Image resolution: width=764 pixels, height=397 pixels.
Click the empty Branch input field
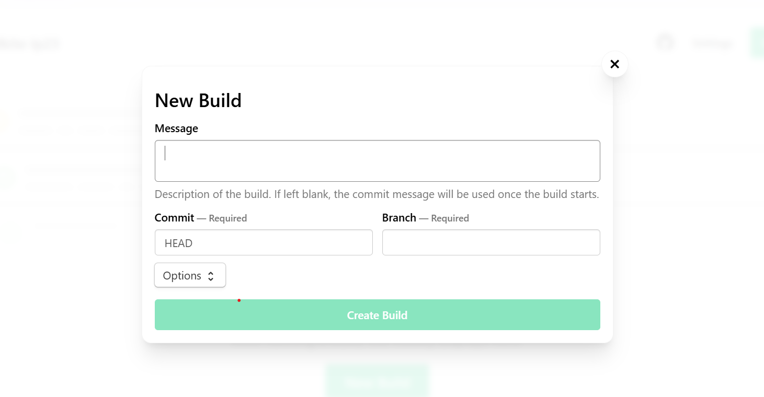(x=491, y=242)
